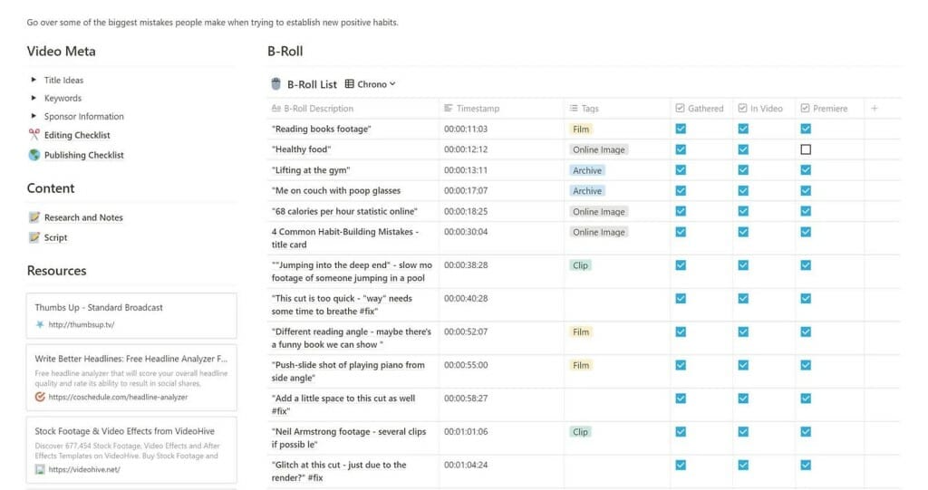Click empty Tags cell for "This cut is too quick"

[x=616, y=305]
